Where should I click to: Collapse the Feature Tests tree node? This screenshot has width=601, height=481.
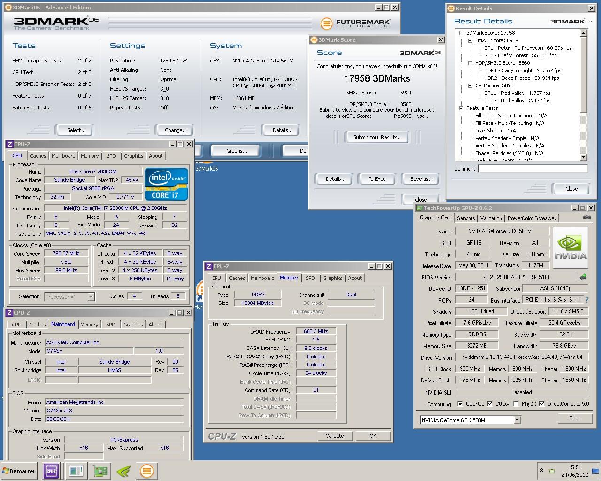pyautogui.click(x=461, y=108)
